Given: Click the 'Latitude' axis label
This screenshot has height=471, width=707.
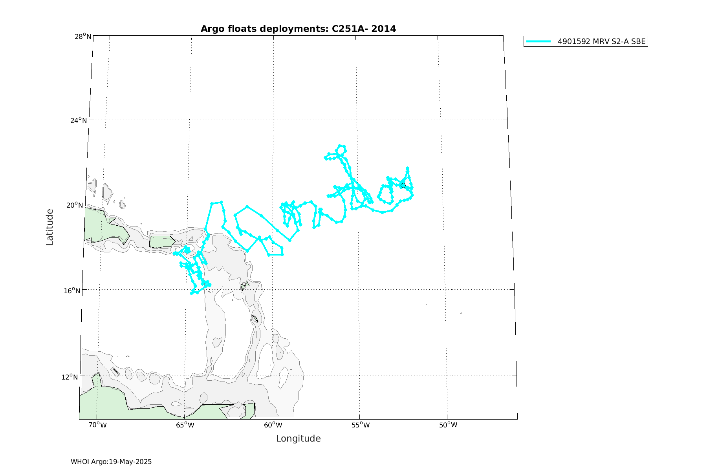Looking at the screenshot, I should tap(50, 227).
